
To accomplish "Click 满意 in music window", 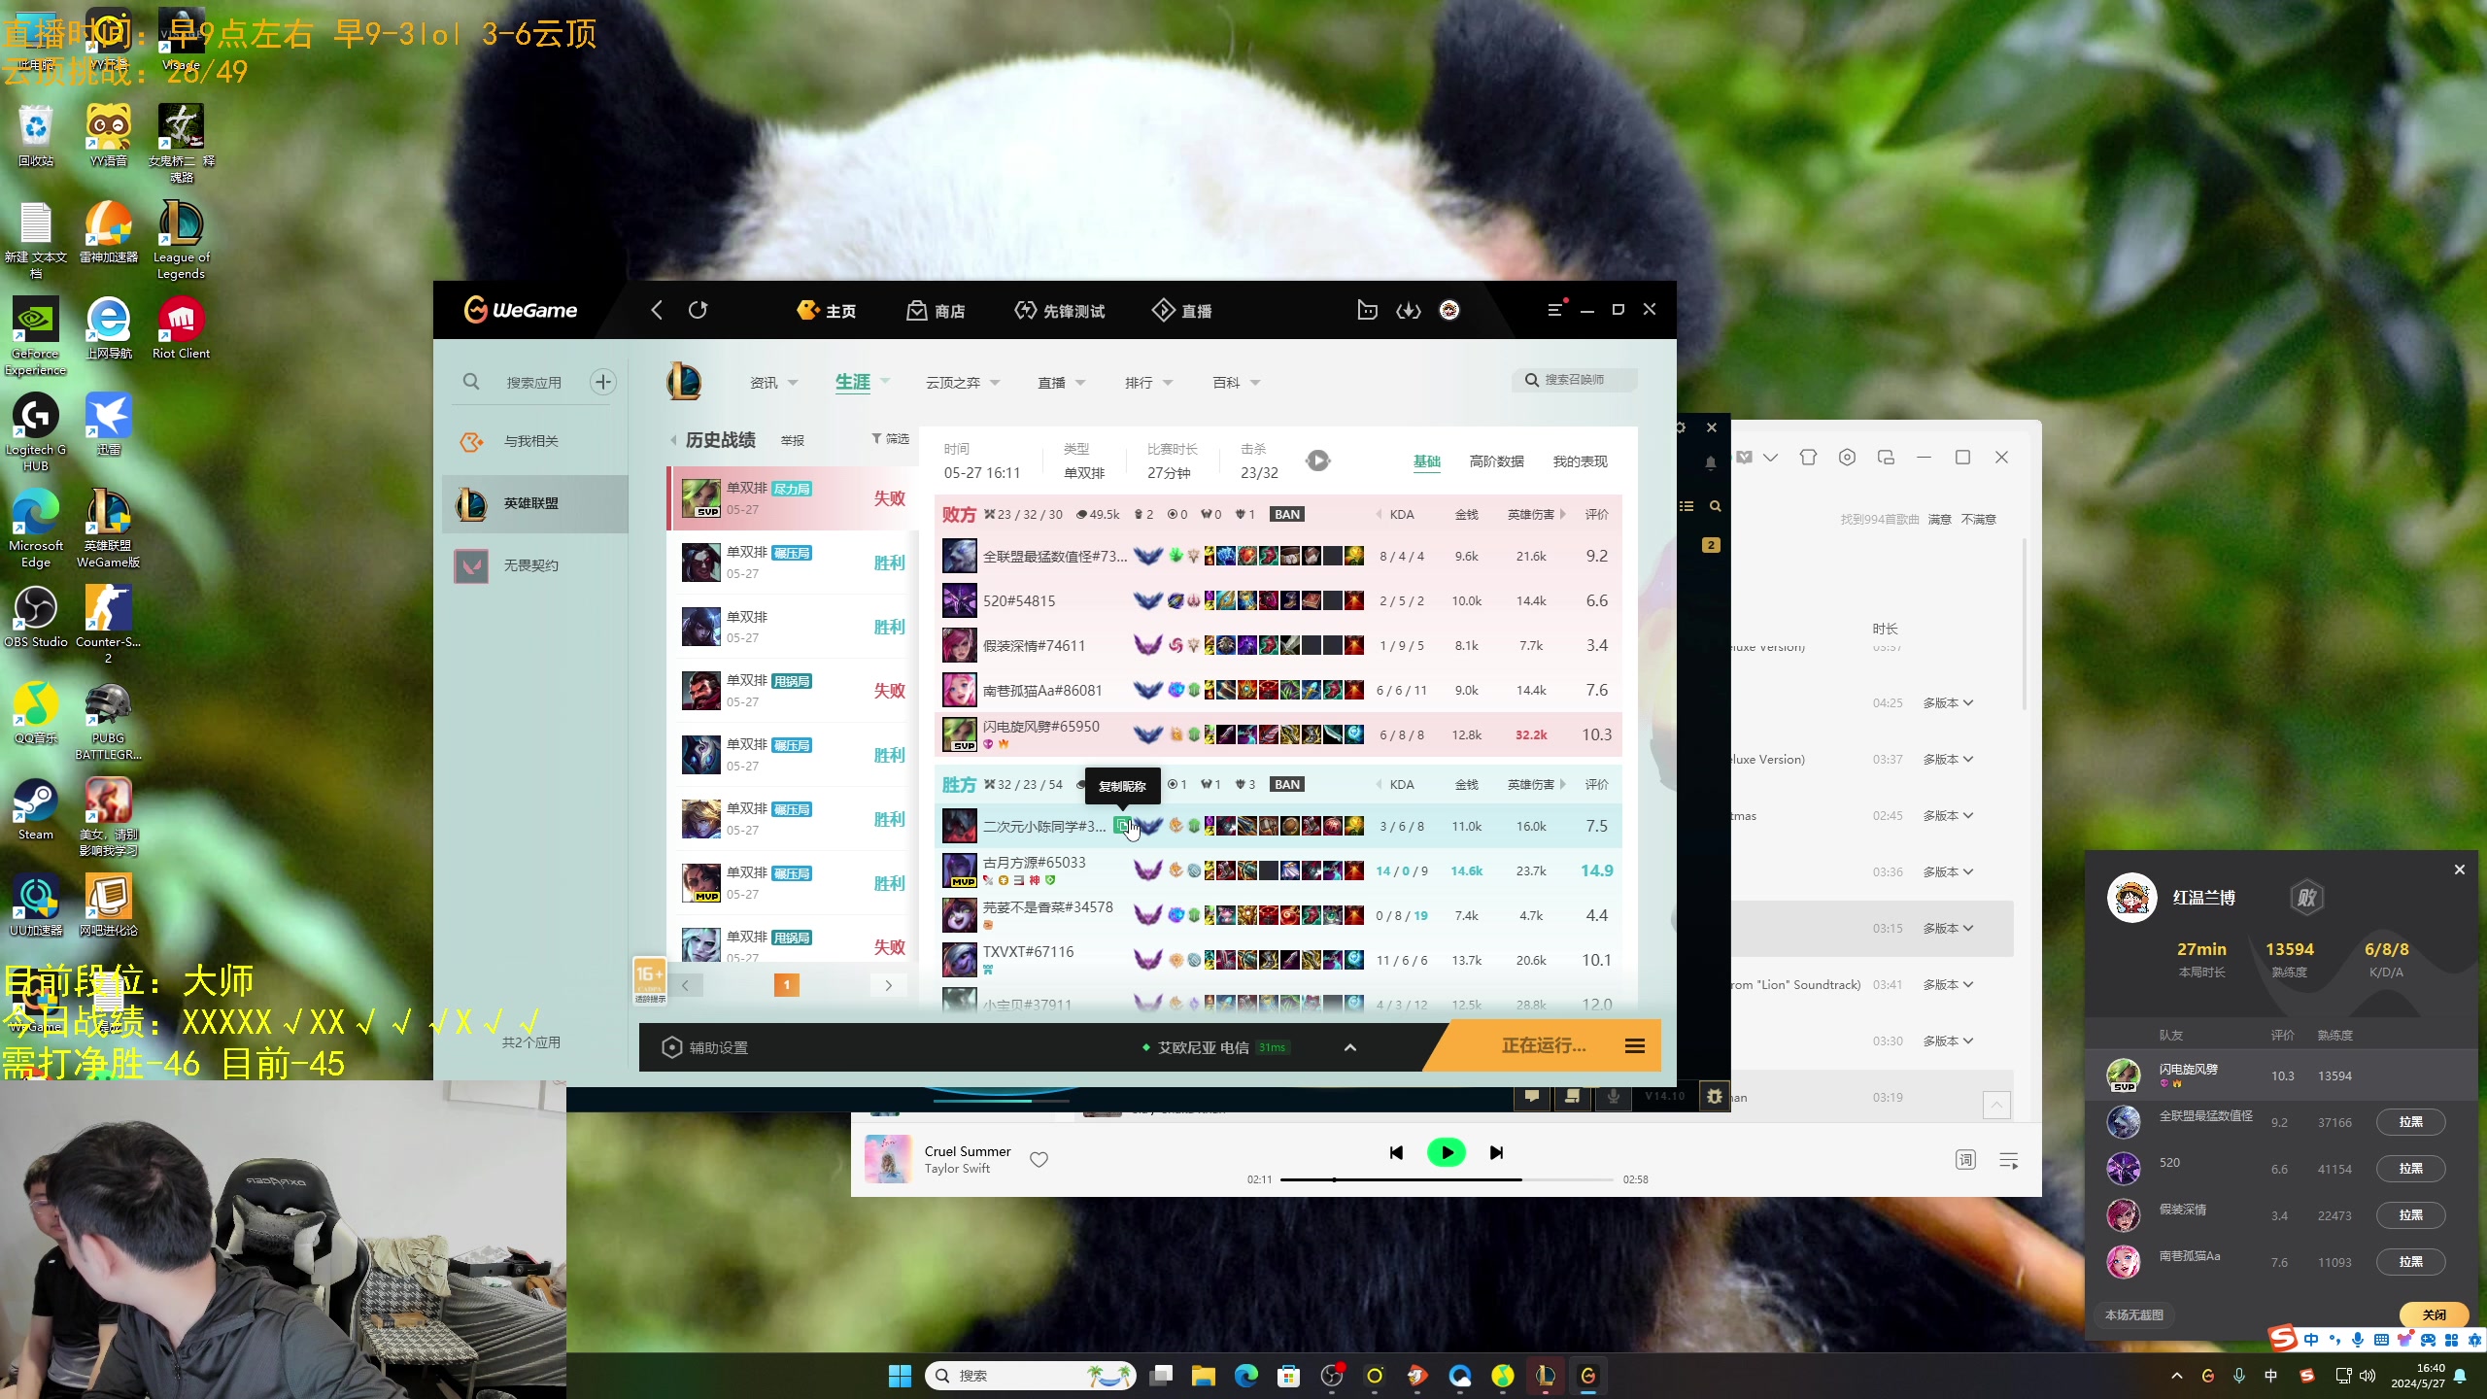I will (x=1939, y=520).
